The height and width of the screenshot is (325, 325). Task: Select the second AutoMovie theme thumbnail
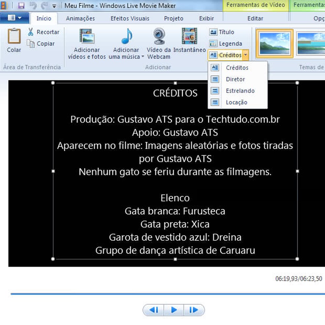(x=310, y=44)
